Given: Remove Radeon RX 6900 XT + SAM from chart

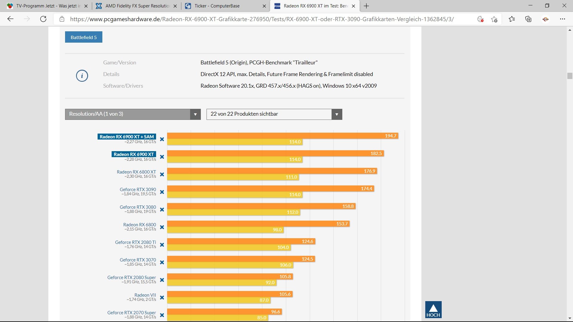Looking at the screenshot, I should (x=162, y=139).
